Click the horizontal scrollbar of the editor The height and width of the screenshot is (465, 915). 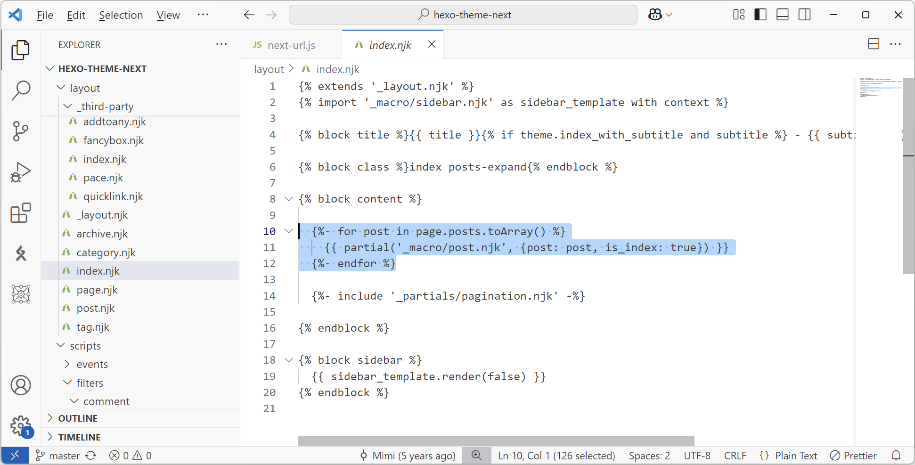(x=496, y=441)
